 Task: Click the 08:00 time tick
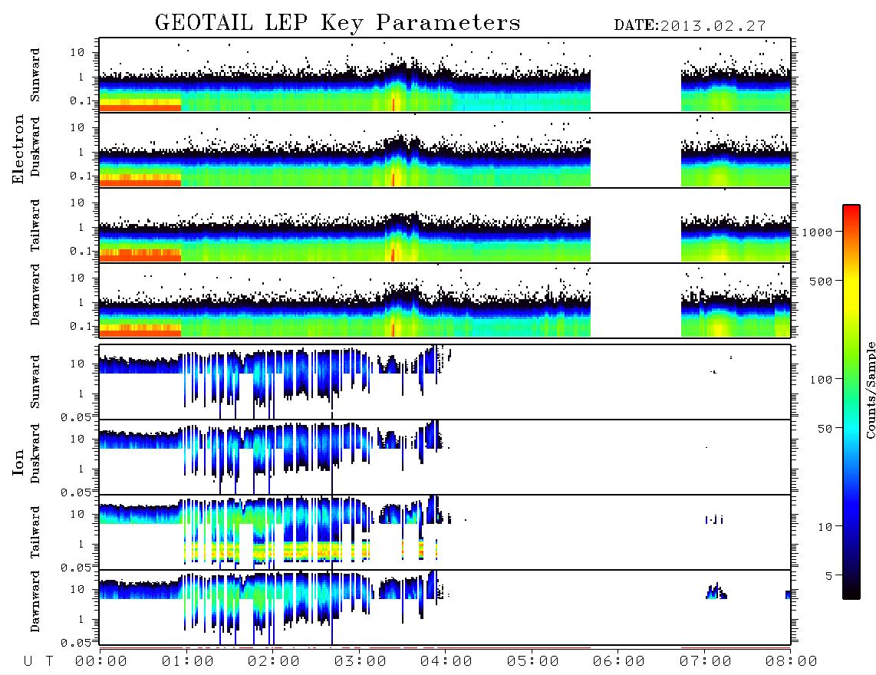click(791, 662)
